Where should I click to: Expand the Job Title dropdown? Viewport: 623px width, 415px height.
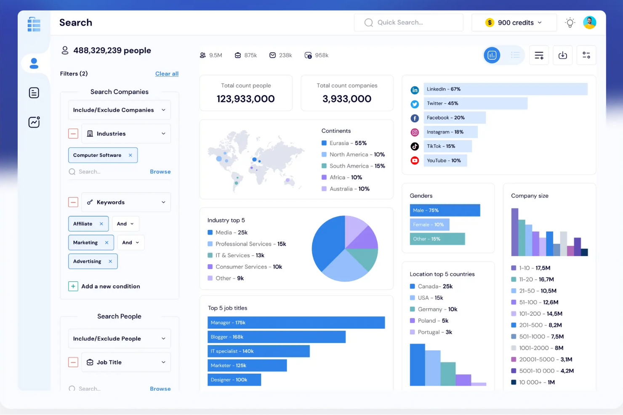pos(126,362)
